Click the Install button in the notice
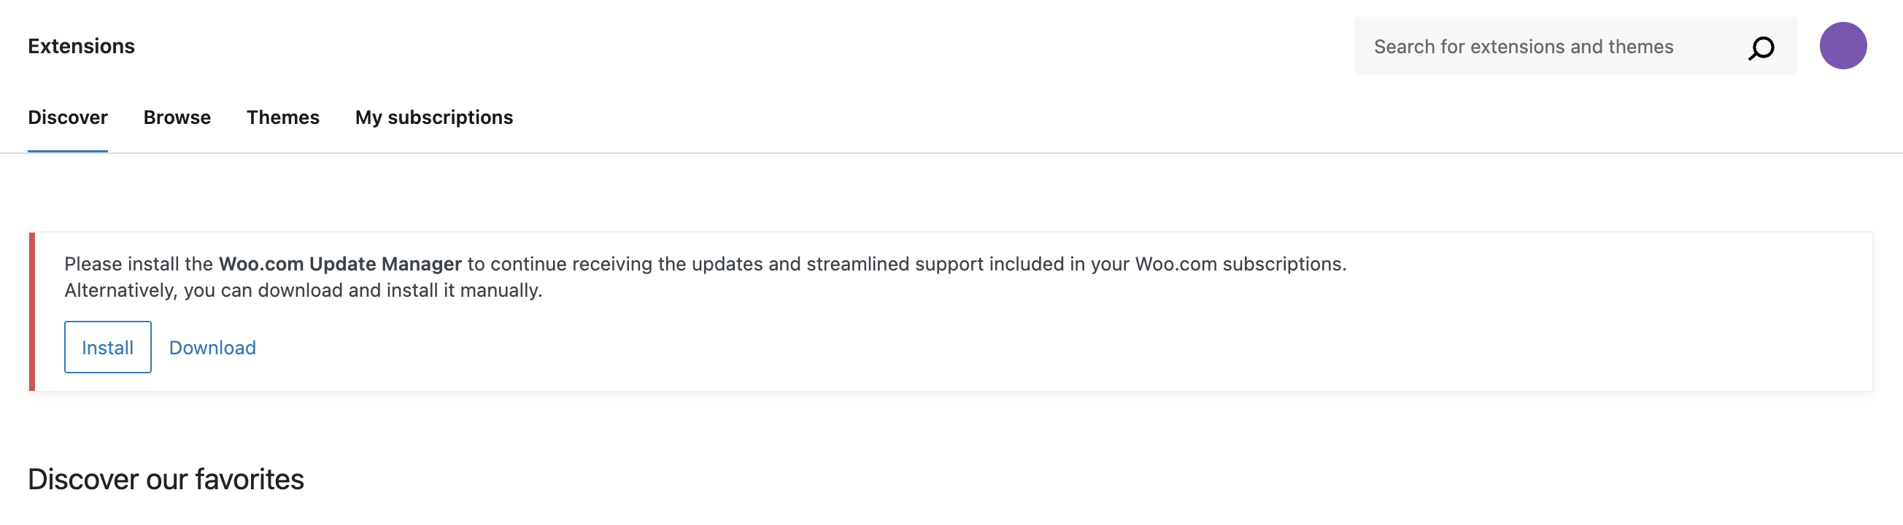This screenshot has width=1903, height=525. pyautogui.click(x=107, y=346)
